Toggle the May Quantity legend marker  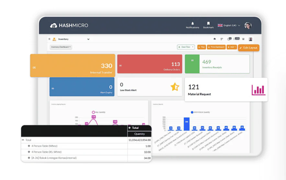point(93,112)
